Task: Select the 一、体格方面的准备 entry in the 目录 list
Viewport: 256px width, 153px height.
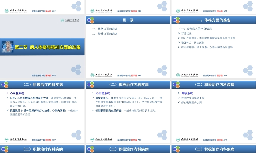Action: click(x=105, y=29)
